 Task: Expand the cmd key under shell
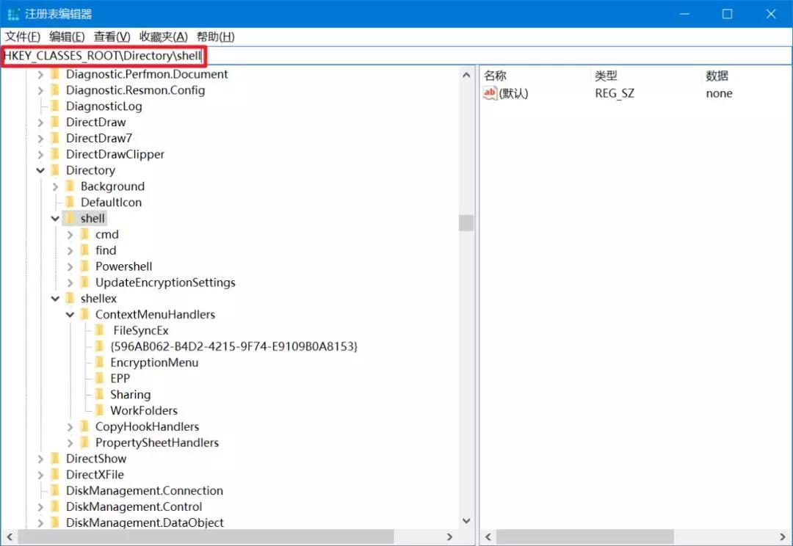70,235
